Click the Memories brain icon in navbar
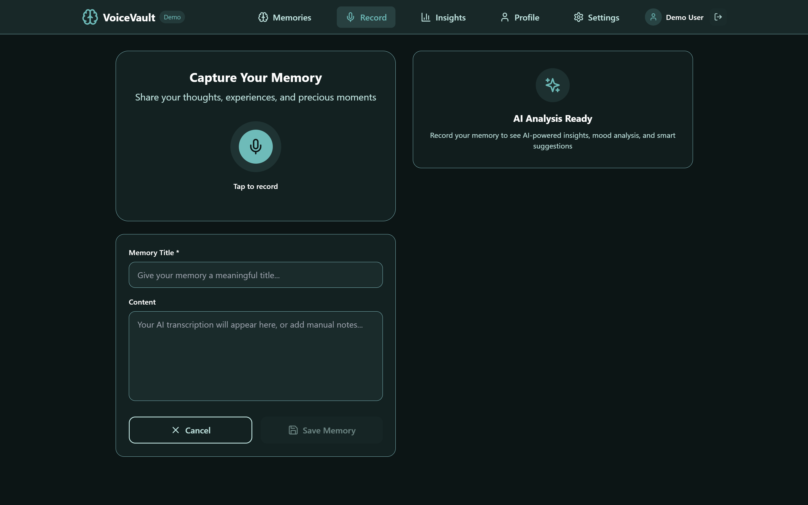808x505 pixels. point(263,17)
